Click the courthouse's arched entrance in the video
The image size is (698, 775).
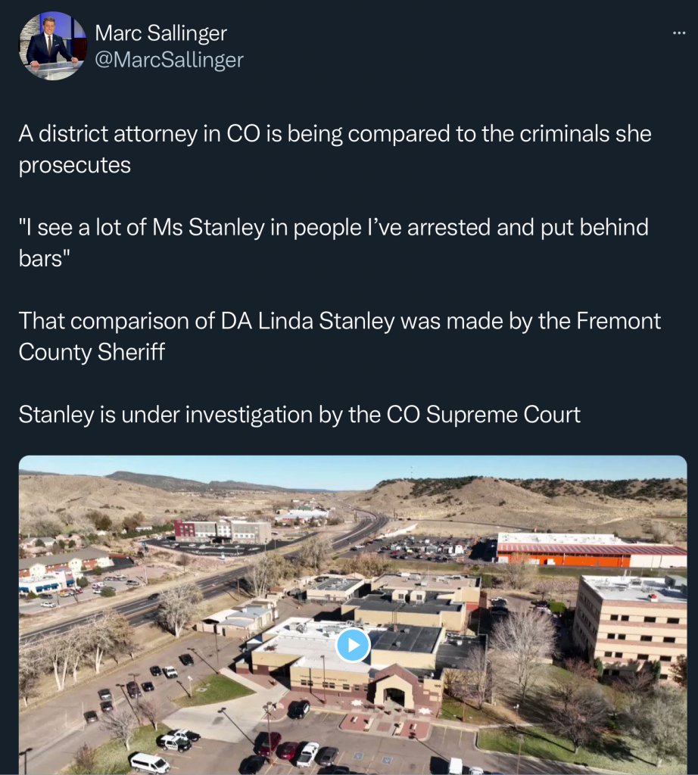tap(394, 691)
